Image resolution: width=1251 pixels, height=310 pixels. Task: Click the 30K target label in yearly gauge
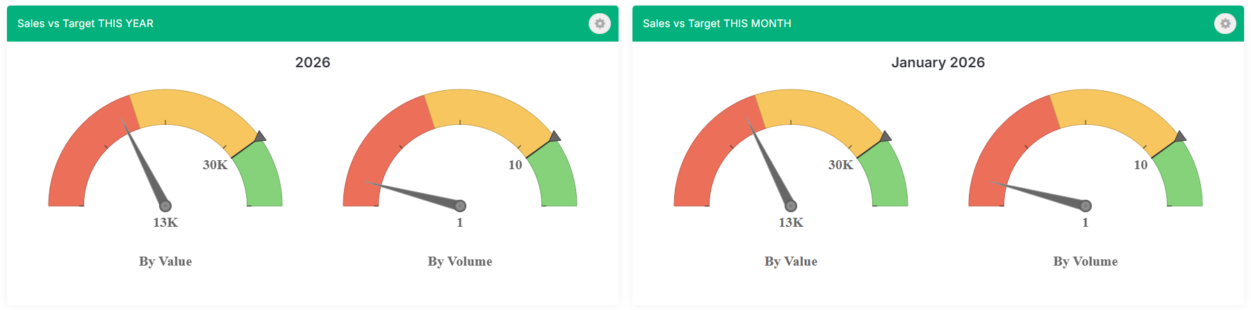215,165
